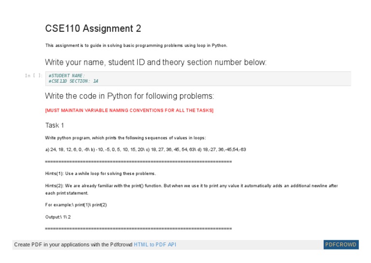Screen dimensions: 371x263
Task: Click the Hints(1) while loop line
Action: point(100,174)
